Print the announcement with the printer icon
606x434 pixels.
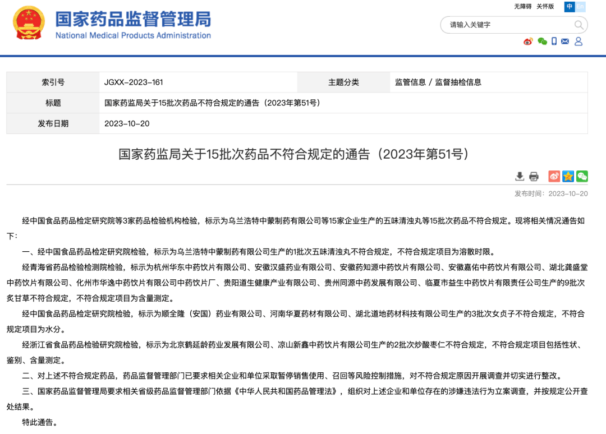click(534, 177)
